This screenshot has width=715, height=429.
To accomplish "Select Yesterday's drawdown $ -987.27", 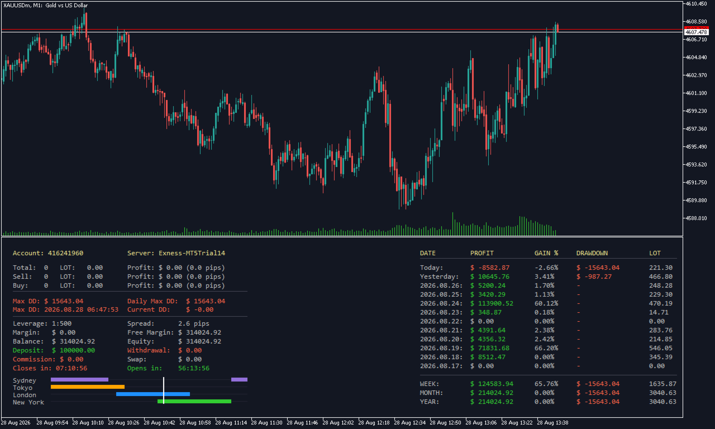I will point(594,277).
